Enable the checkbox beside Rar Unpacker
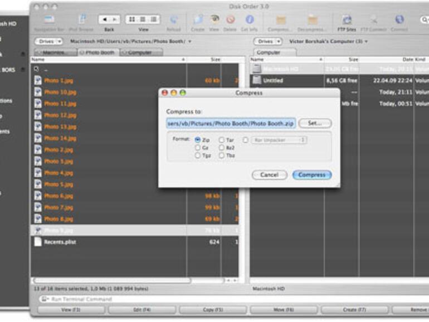Image resolution: width=429 pixels, height=322 pixels. 245,140
